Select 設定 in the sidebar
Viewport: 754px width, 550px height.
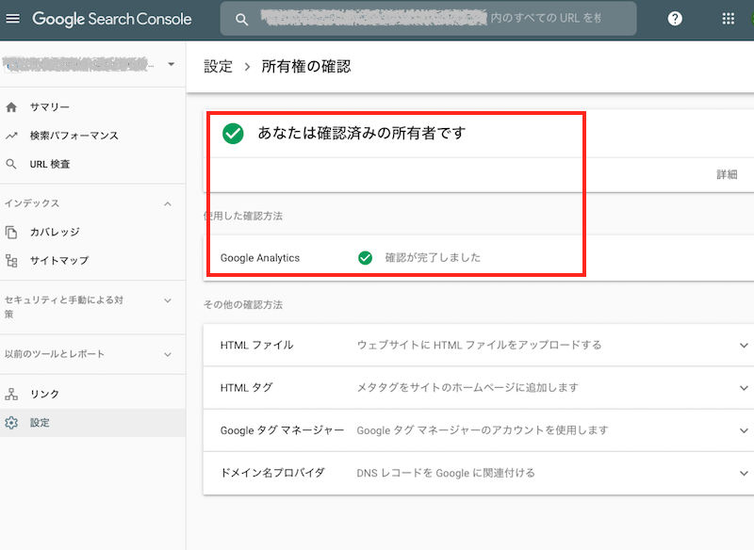tap(92, 423)
